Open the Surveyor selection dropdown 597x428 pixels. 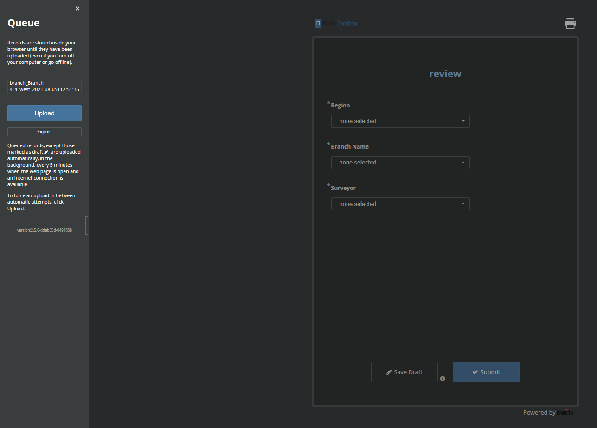(400, 204)
